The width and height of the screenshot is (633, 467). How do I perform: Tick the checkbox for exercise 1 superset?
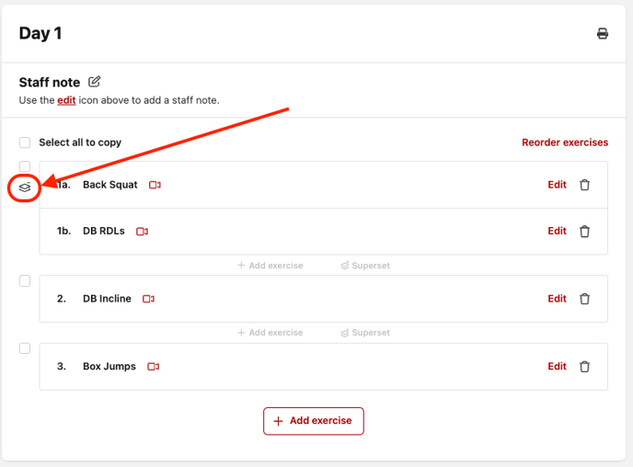point(25,166)
